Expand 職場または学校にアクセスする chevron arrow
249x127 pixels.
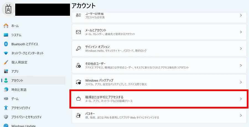(x=241, y=99)
